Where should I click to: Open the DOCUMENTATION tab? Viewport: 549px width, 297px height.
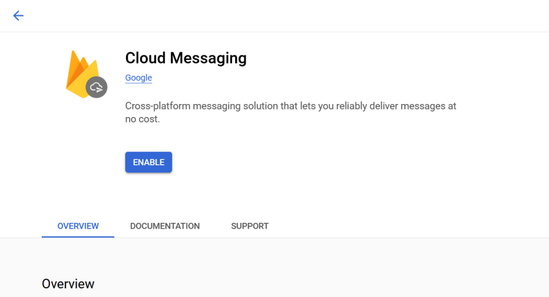[165, 226]
